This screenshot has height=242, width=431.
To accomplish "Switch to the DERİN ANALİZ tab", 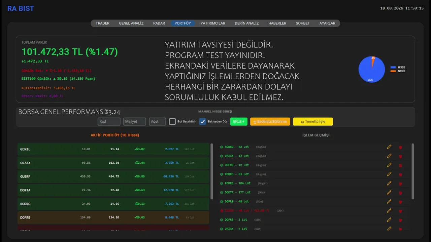I will tap(246, 23).
